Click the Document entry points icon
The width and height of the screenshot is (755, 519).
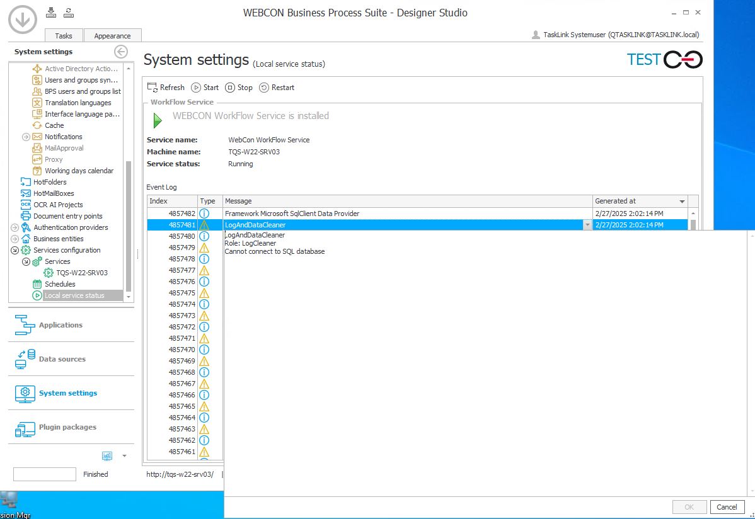pos(25,216)
